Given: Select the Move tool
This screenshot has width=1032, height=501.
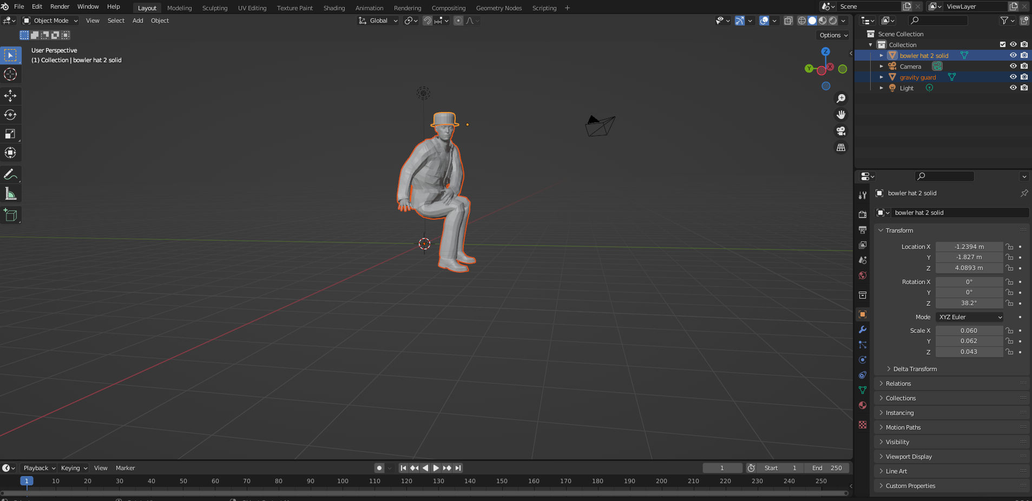Looking at the screenshot, I should pyautogui.click(x=11, y=96).
